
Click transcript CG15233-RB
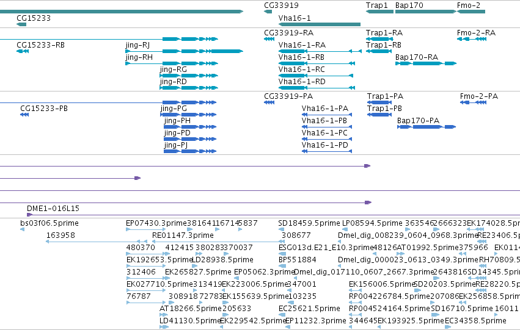click(x=23, y=51)
